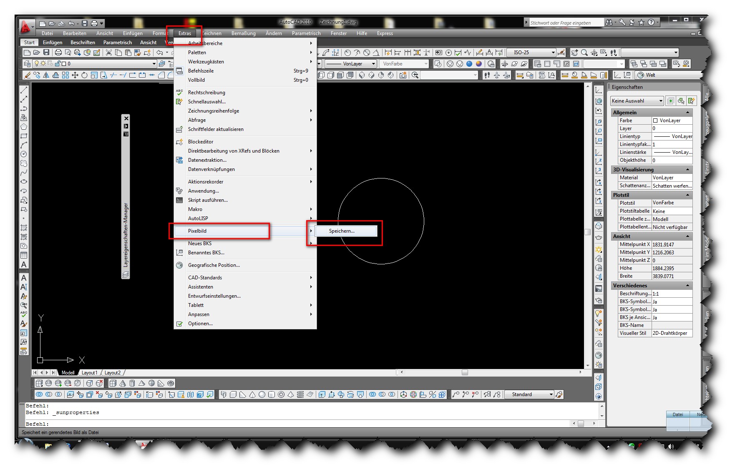The width and height of the screenshot is (730, 467).
Task: Select the Move tool
Action: 75,75
